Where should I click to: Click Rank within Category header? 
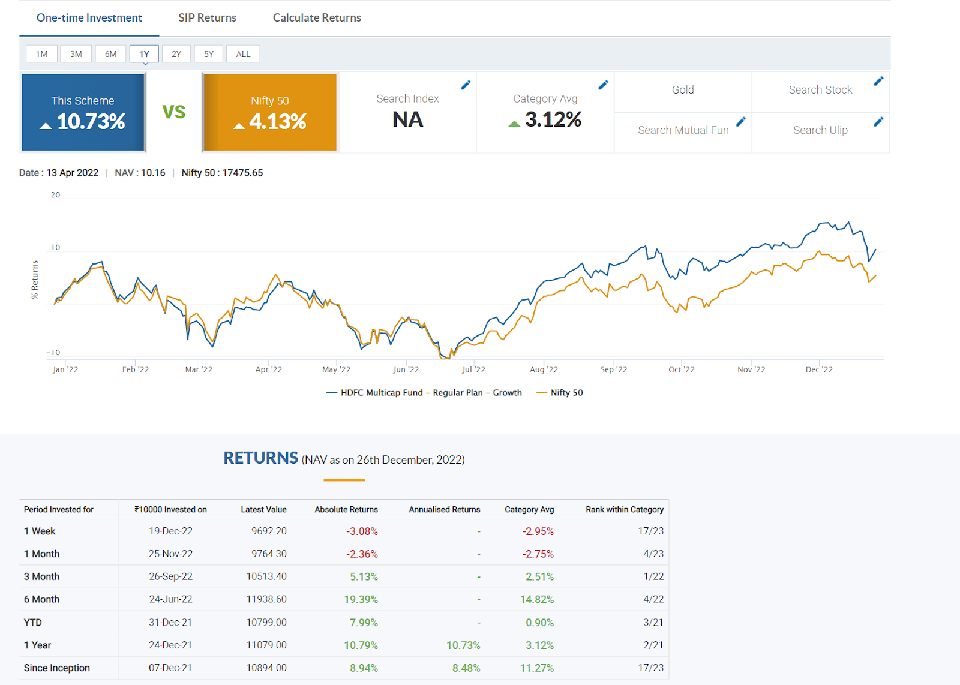(625, 510)
